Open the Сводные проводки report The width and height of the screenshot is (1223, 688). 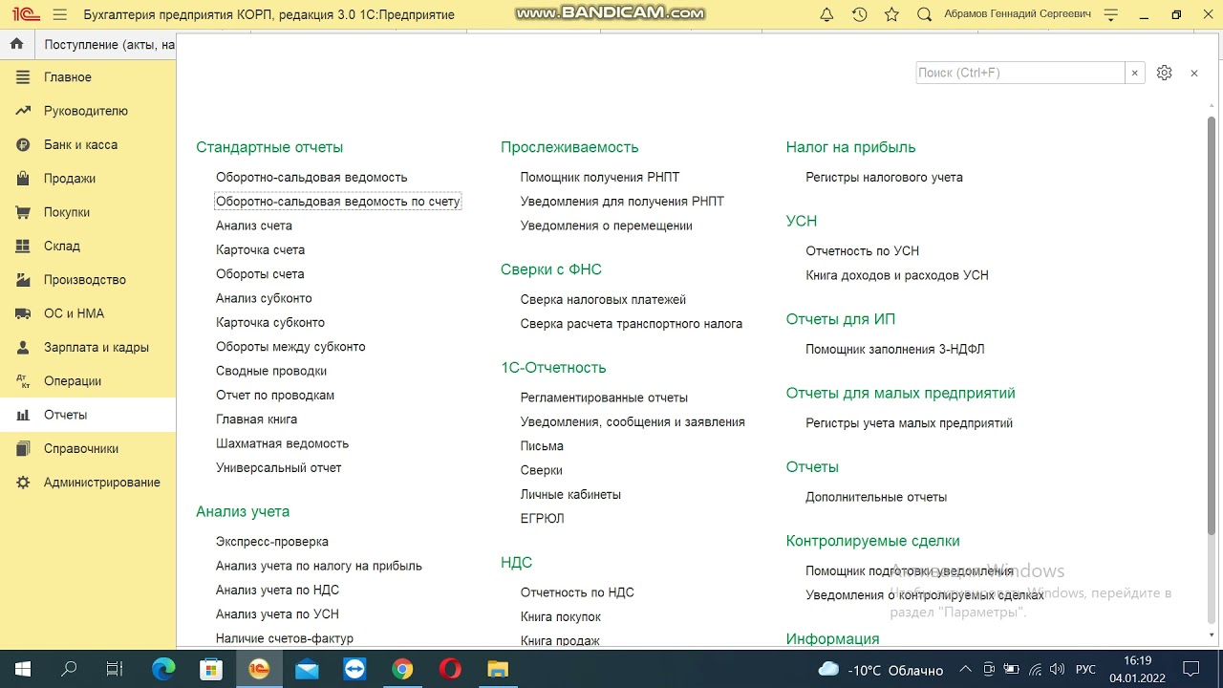[x=271, y=371]
